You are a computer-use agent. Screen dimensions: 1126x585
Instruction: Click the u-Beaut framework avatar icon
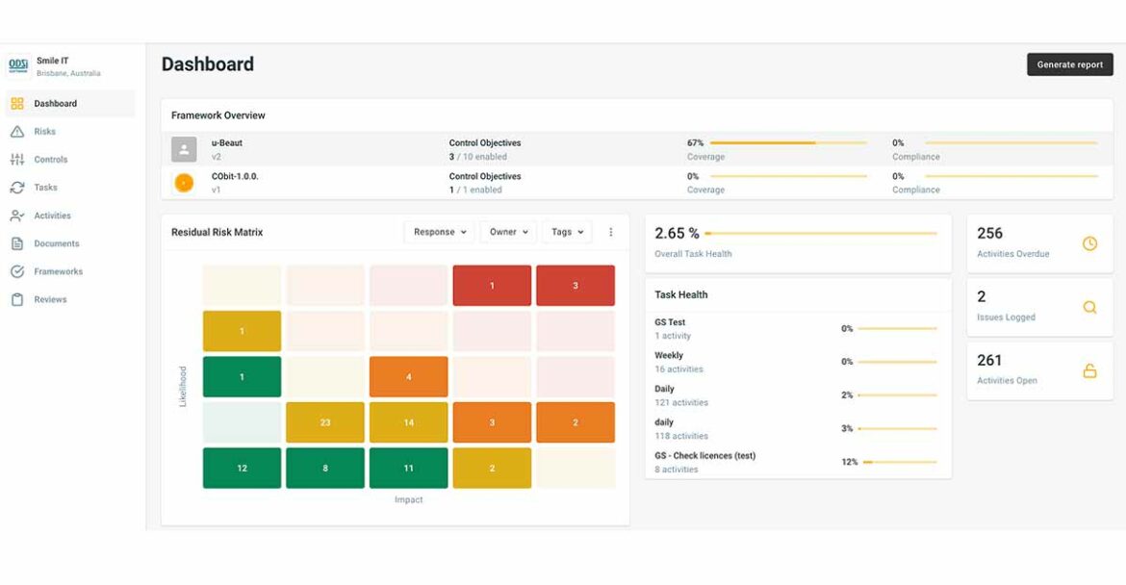(184, 149)
